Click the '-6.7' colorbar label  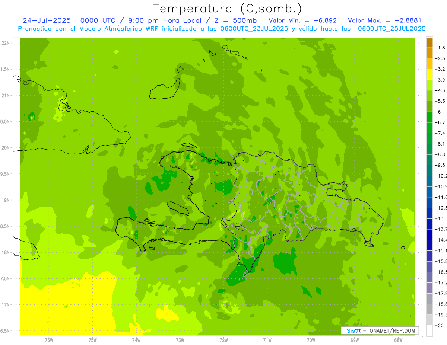coord(440,122)
